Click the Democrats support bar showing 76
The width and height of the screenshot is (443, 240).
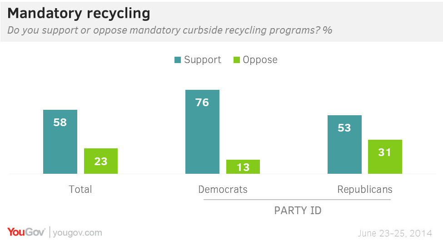pos(202,132)
